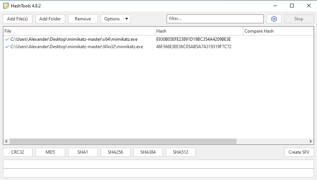317x180 pixels.
Task: Minimize the HashTools window
Action: (x=275, y=6)
